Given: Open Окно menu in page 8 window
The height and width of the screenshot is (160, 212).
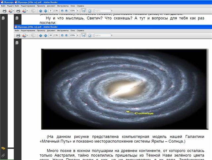Looking at the screenshot, I should 73,6.
